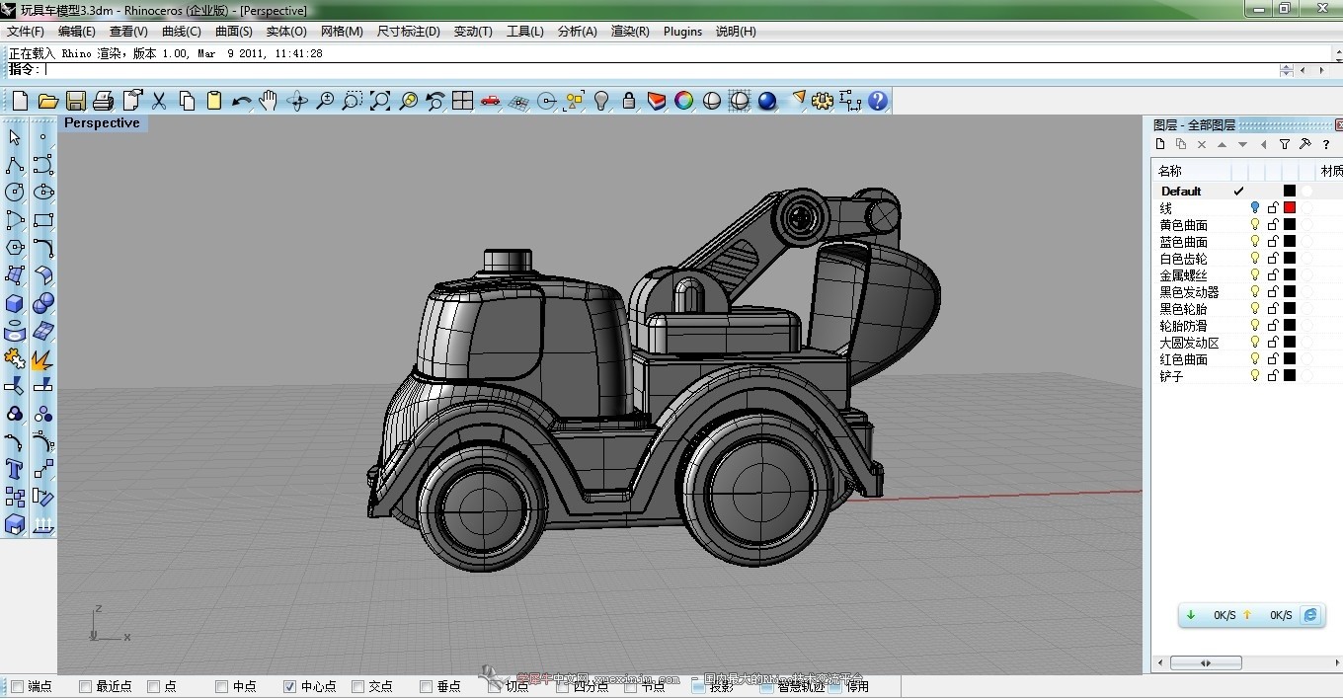Enable the 交点 osnap checkbox
Viewport: 1343px width, 699px height.
click(357, 686)
